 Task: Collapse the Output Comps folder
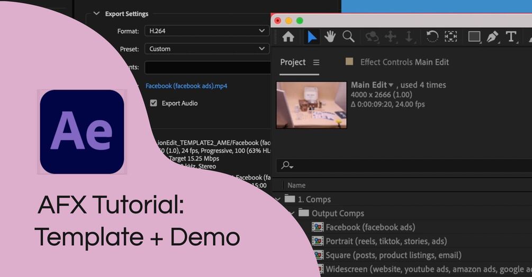pos(292,213)
